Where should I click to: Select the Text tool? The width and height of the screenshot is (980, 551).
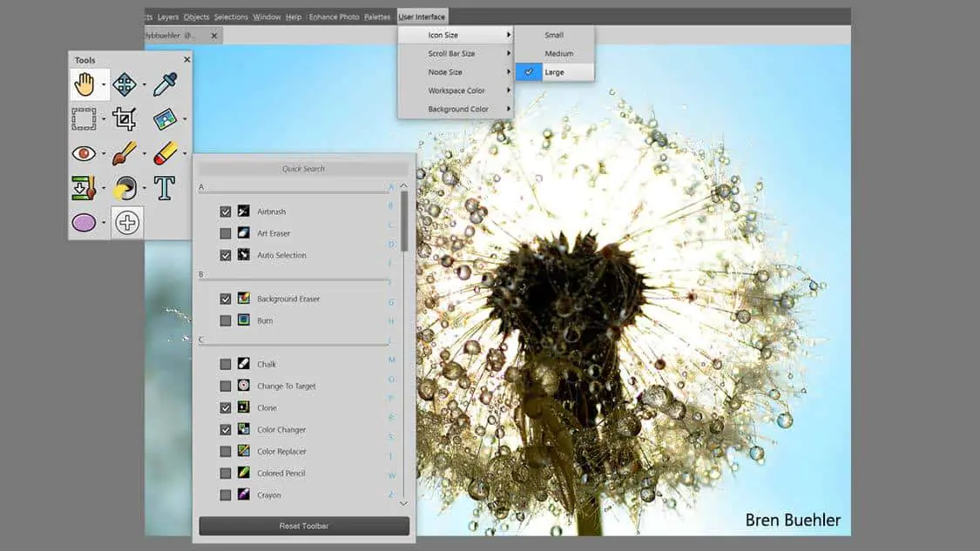(165, 187)
